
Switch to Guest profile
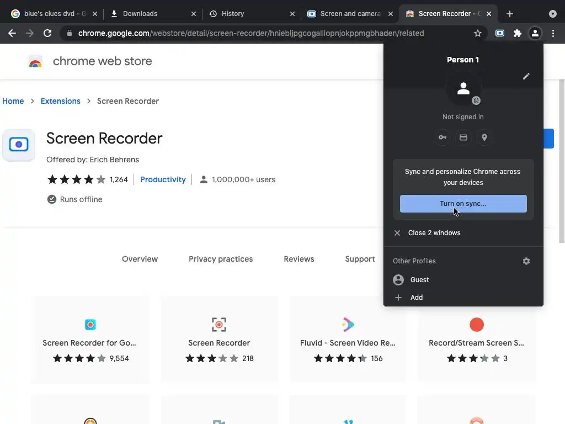[x=463, y=280]
